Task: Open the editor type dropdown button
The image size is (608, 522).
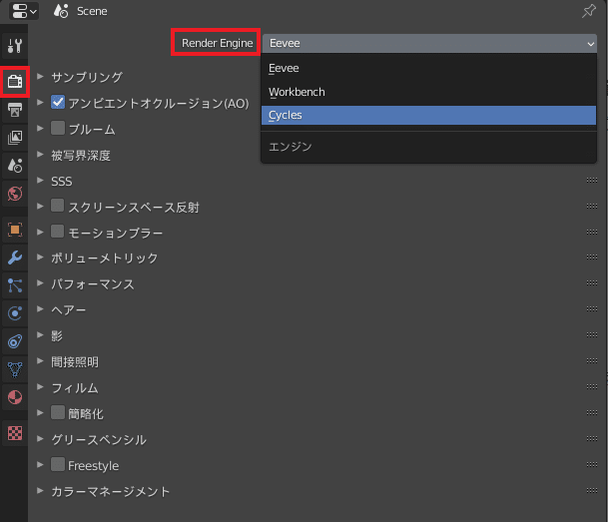Action: point(24,11)
